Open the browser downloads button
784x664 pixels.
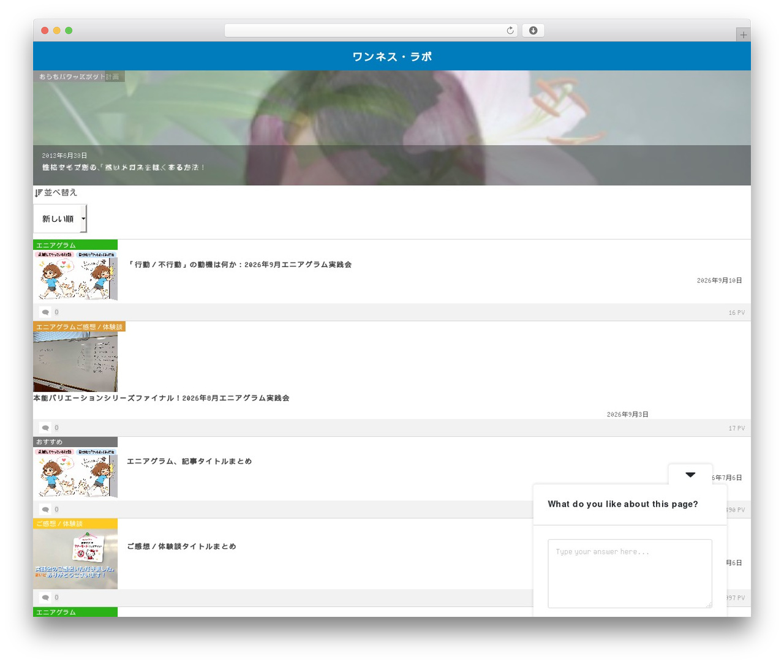[533, 31]
